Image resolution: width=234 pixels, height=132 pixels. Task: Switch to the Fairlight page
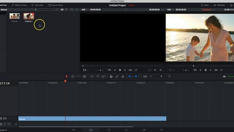(x=144, y=130)
